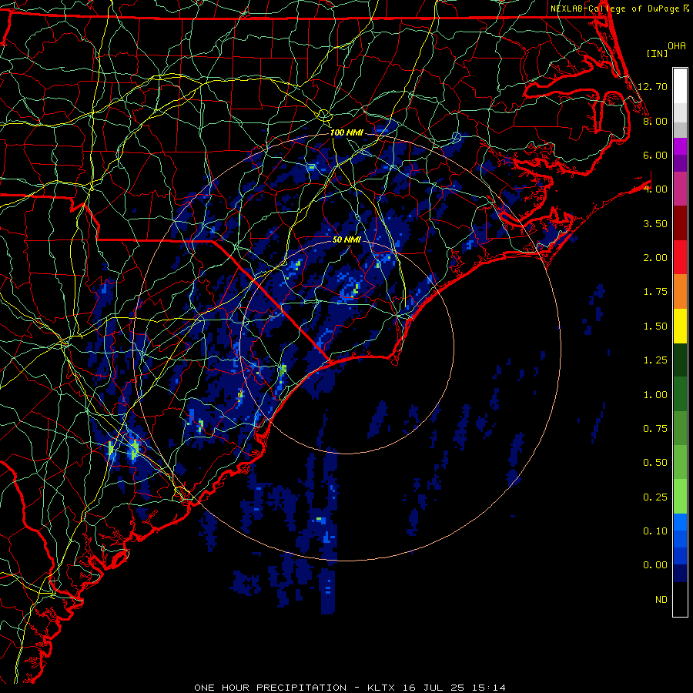This screenshot has height=693, width=693.
Task: Click the 50 NMI range ring label
Action: [346, 239]
